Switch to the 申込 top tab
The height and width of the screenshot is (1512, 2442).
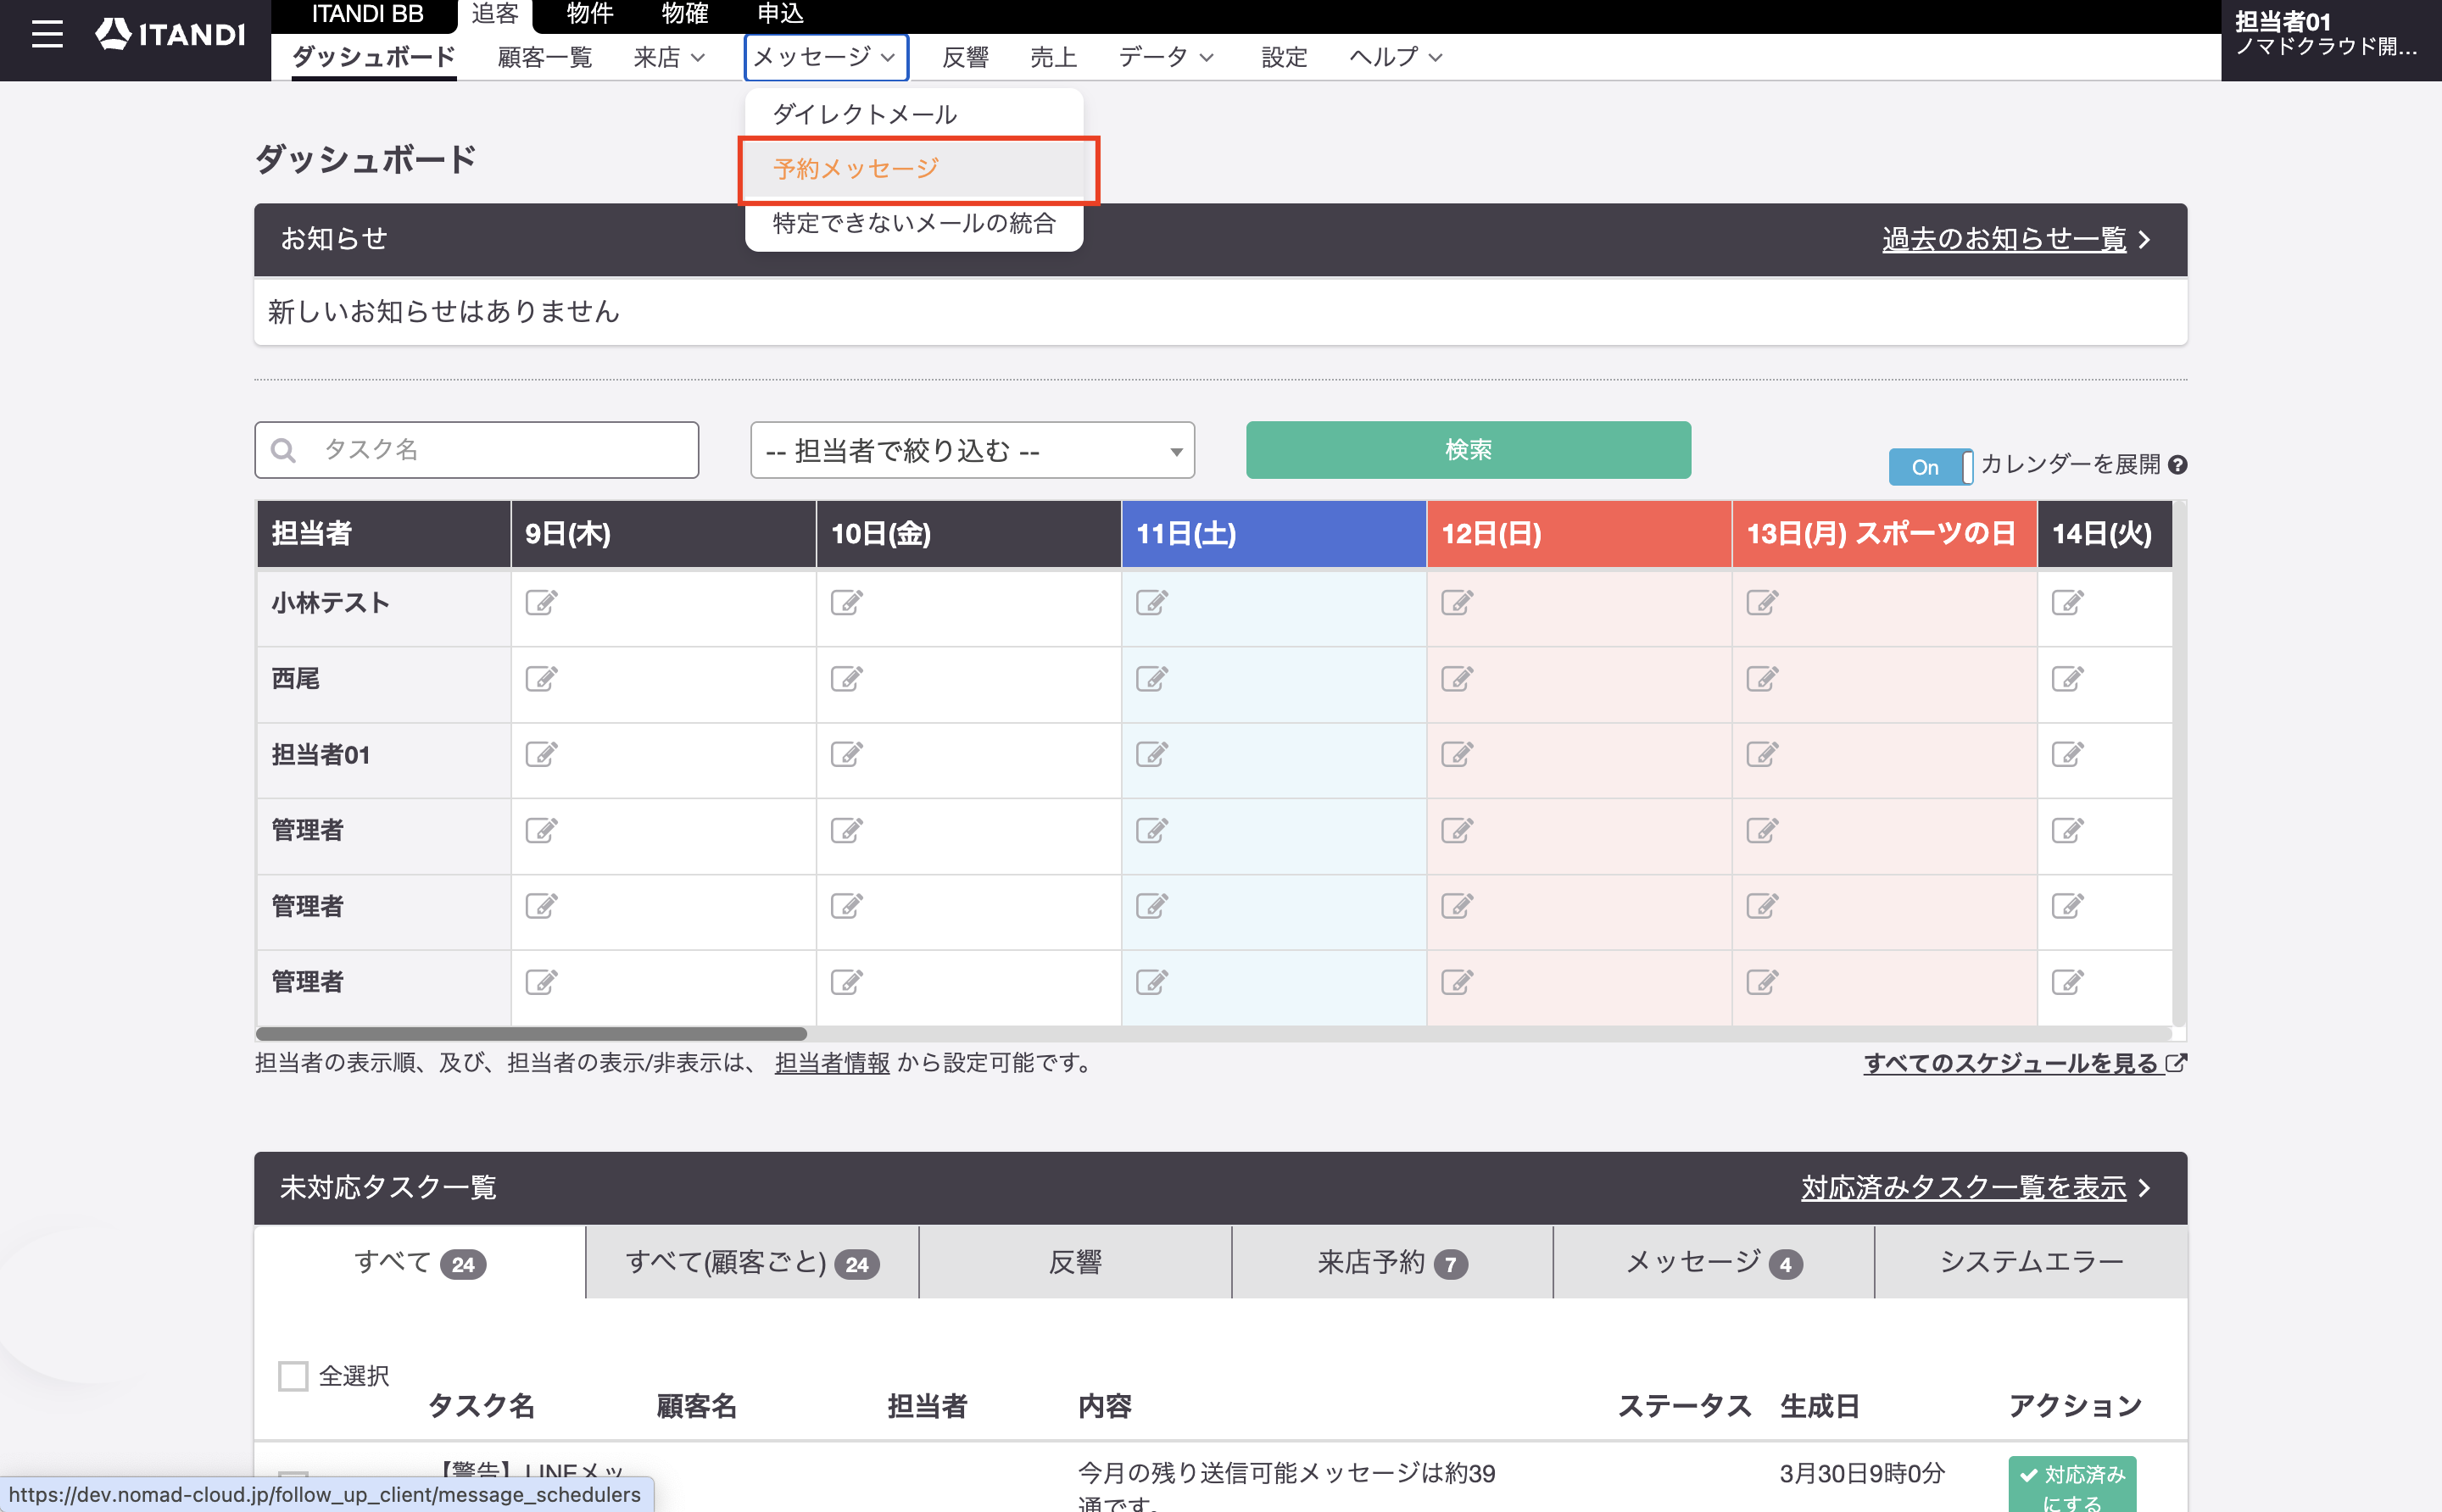780,14
